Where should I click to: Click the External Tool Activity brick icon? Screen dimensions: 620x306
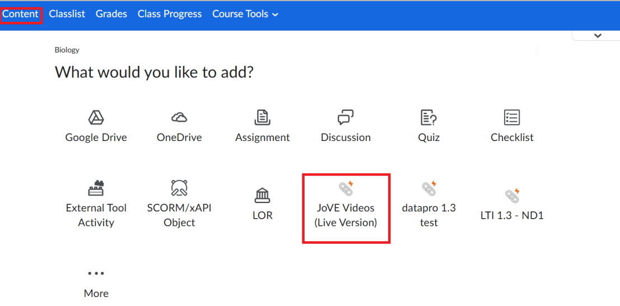(96, 188)
